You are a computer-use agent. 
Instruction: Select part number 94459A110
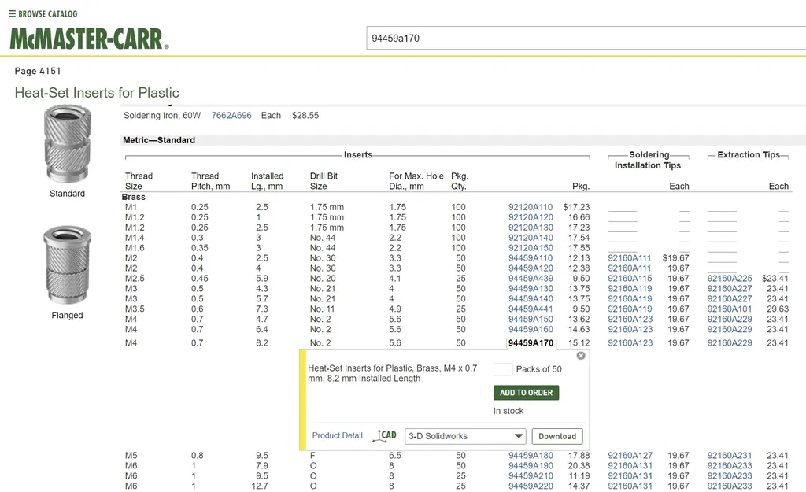pyautogui.click(x=531, y=258)
